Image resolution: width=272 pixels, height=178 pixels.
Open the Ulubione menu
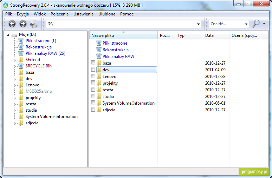pos(107,14)
